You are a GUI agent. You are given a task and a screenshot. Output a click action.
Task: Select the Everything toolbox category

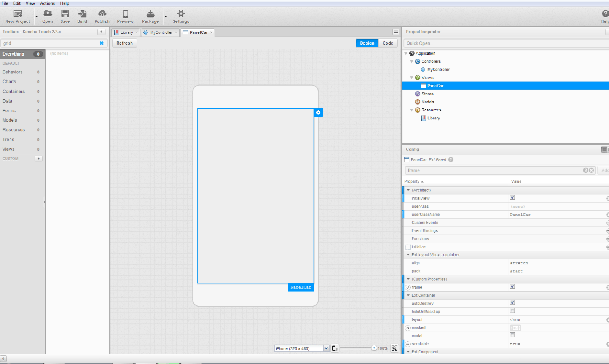pyautogui.click(x=22, y=54)
